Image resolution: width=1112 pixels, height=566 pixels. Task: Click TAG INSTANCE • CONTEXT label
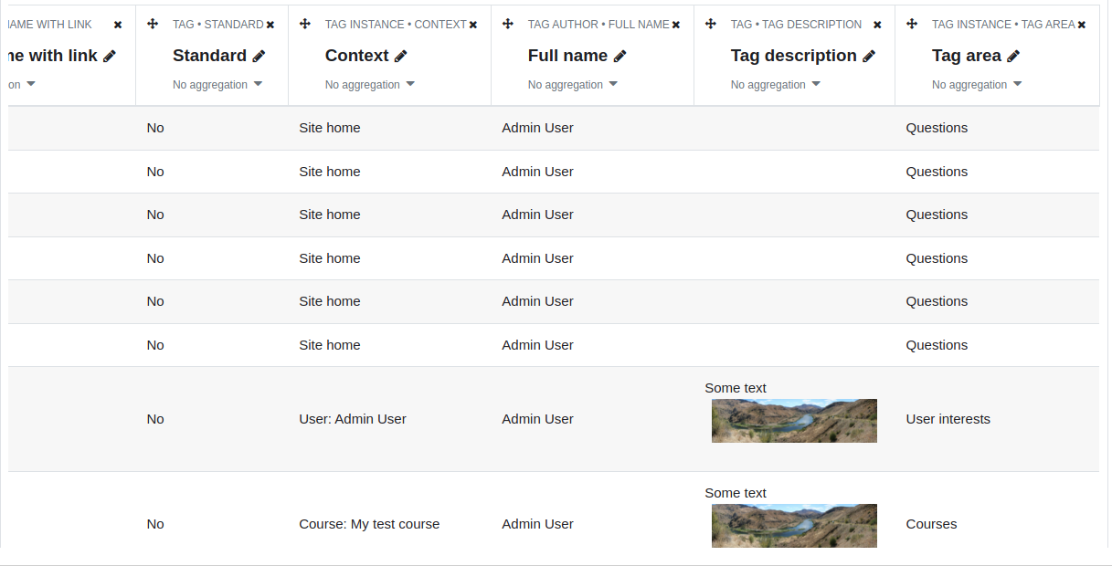396,25
